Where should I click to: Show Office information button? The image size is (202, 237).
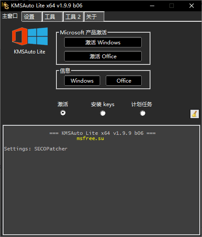[124, 80]
